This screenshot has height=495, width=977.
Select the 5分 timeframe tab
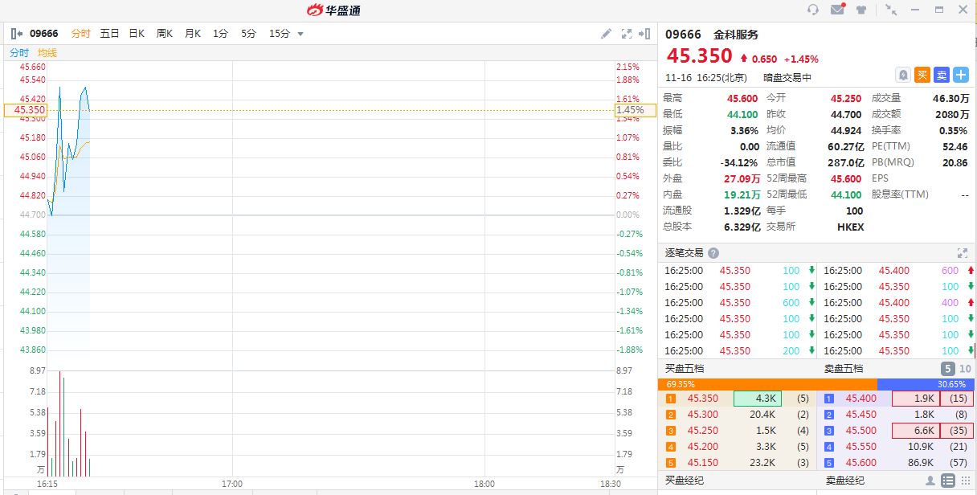point(249,34)
